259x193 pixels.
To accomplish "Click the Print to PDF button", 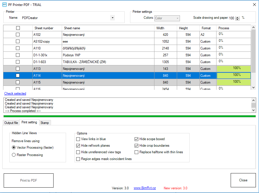I will point(28,180).
